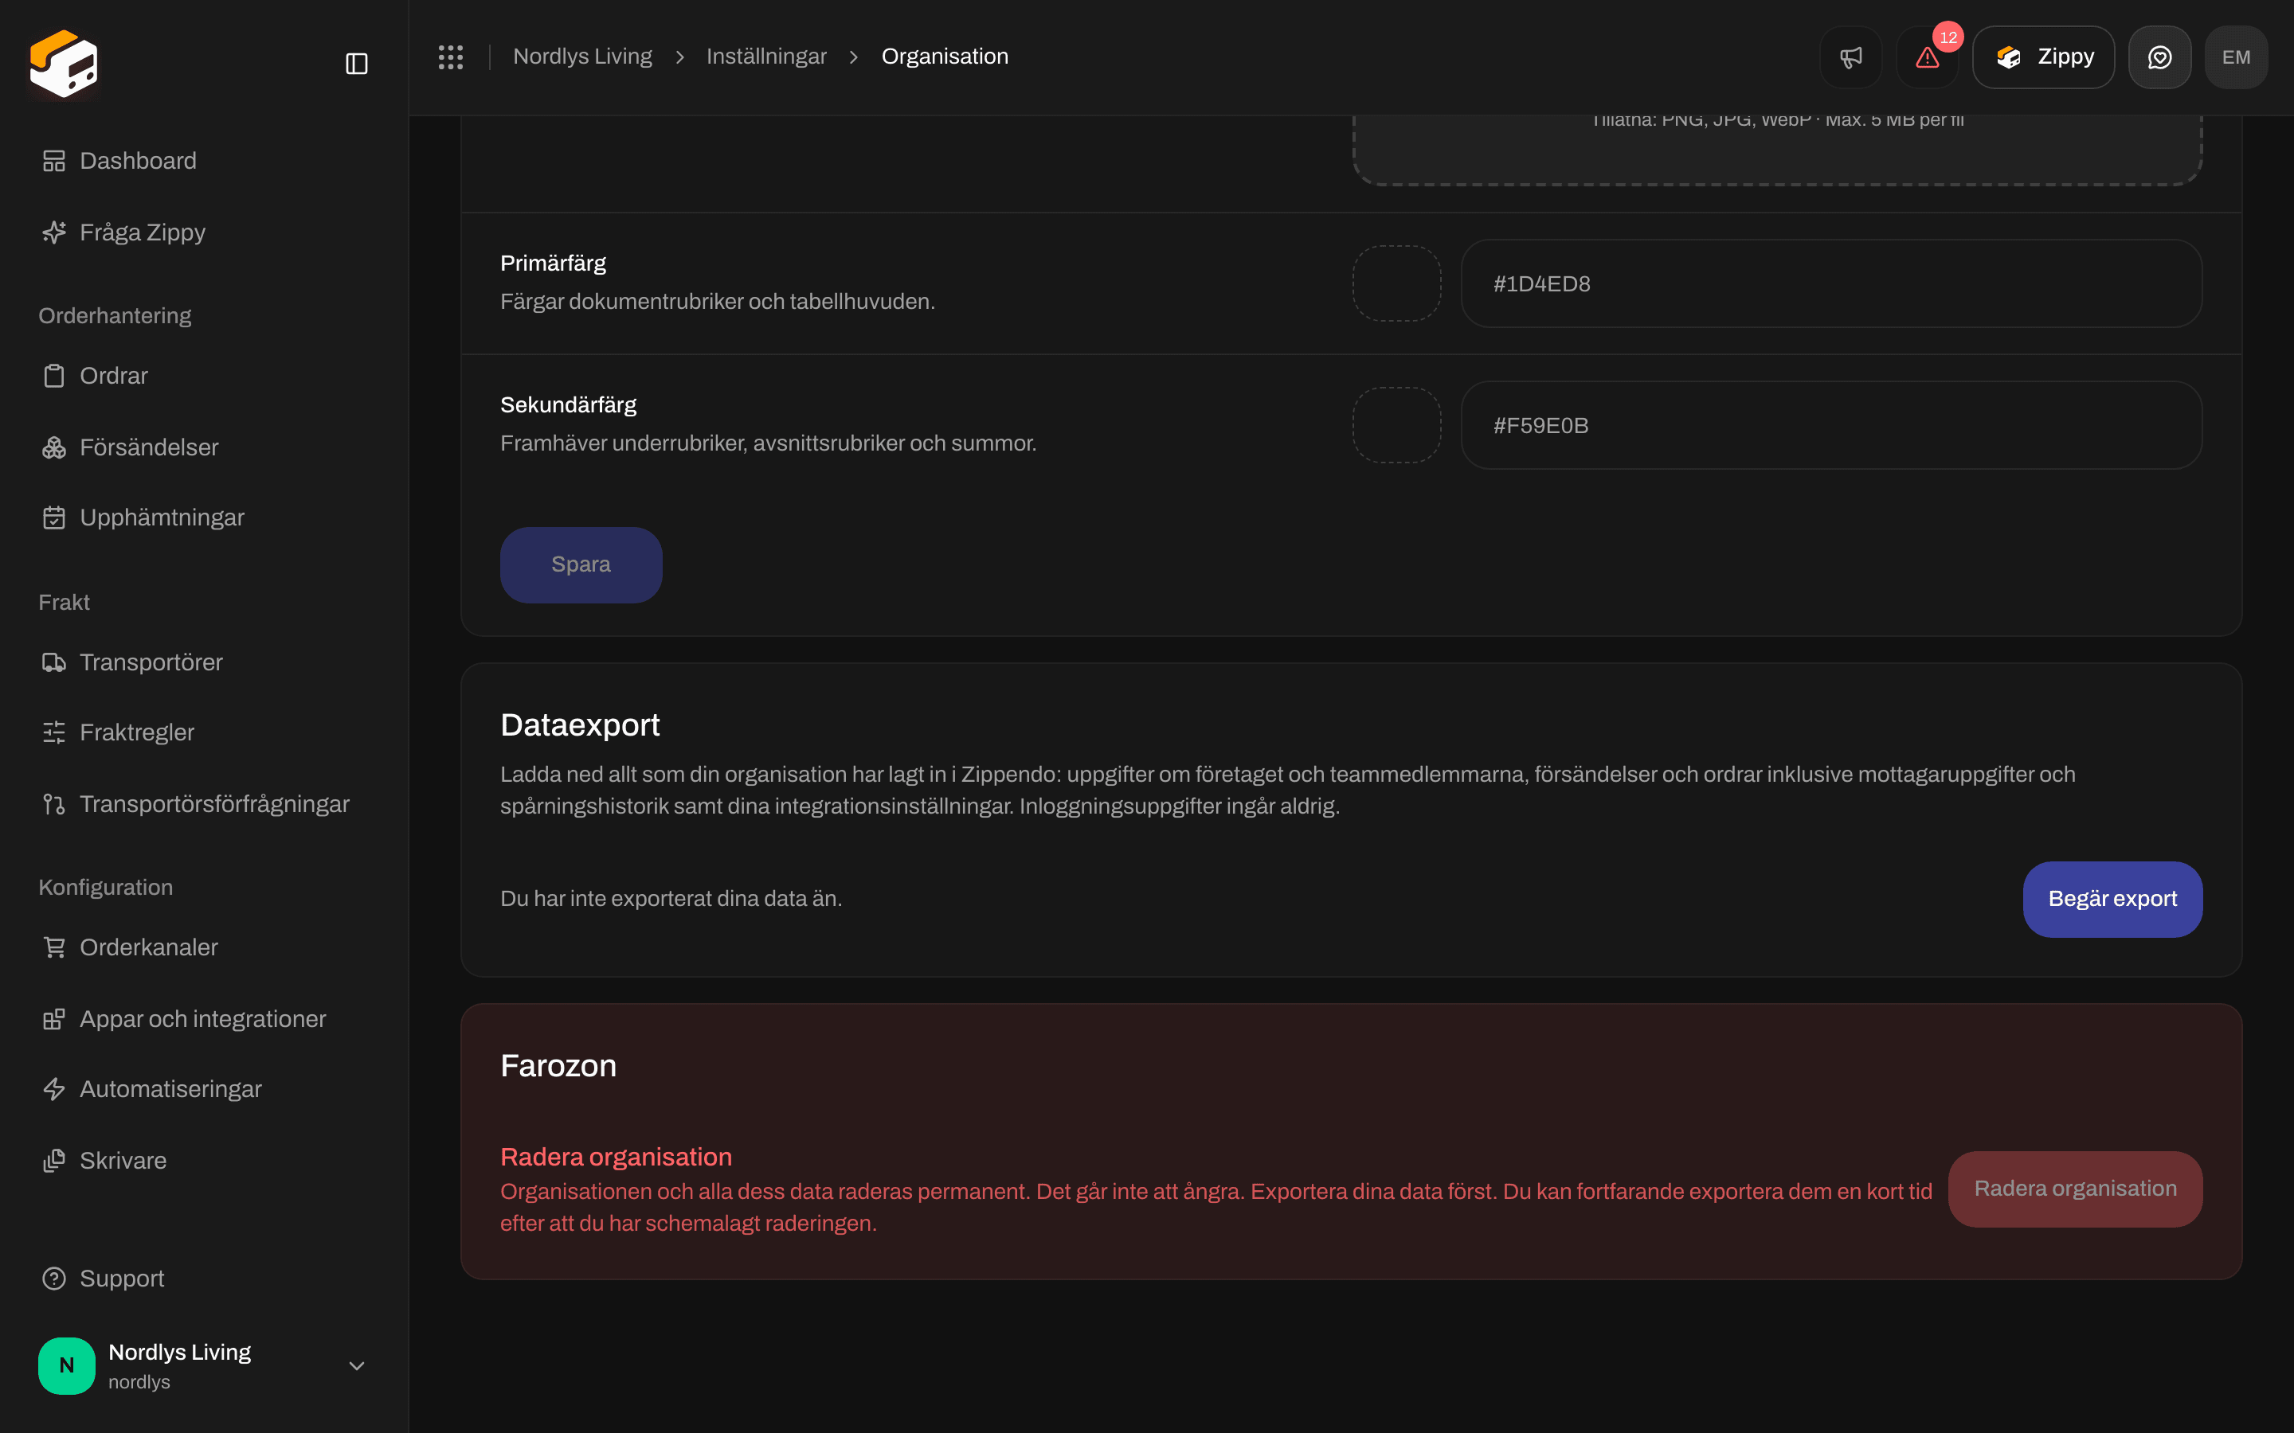This screenshot has width=2294, height=1433.
Task: Click the question mark icon beside Support
Action: tap(54, 1279)
